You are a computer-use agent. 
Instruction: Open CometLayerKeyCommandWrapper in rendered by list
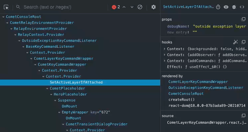pos(198,82)
